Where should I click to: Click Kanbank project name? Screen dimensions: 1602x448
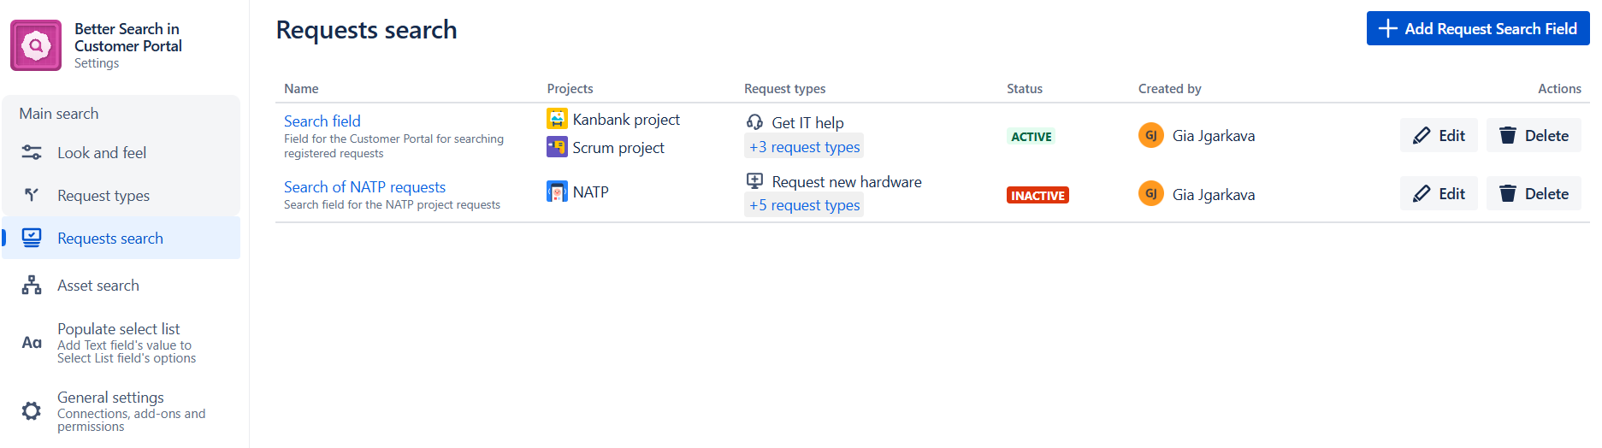pyautogui.click(x=626, y=120)
